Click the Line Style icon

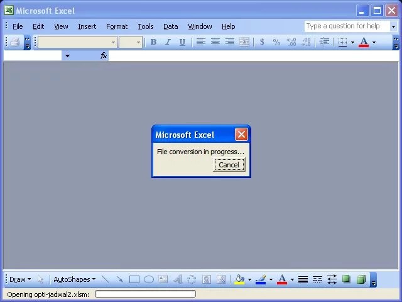point(303,279)
